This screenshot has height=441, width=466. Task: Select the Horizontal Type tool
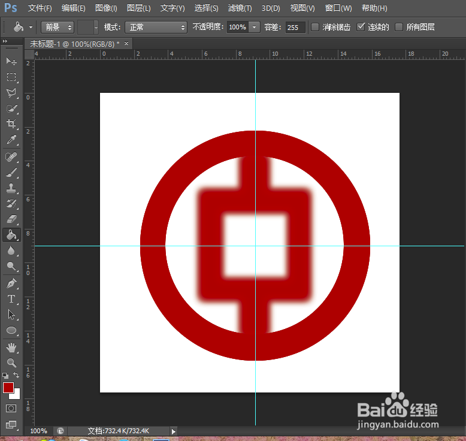point(11,299)
